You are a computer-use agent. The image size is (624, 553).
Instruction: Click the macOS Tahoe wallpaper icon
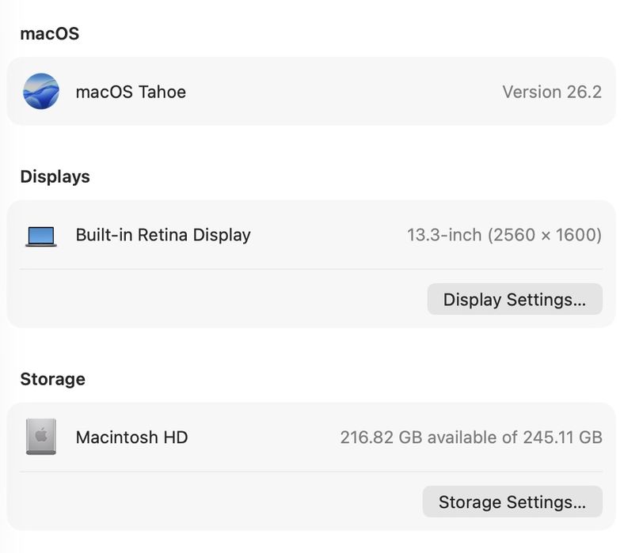click(x=41, y=92)
